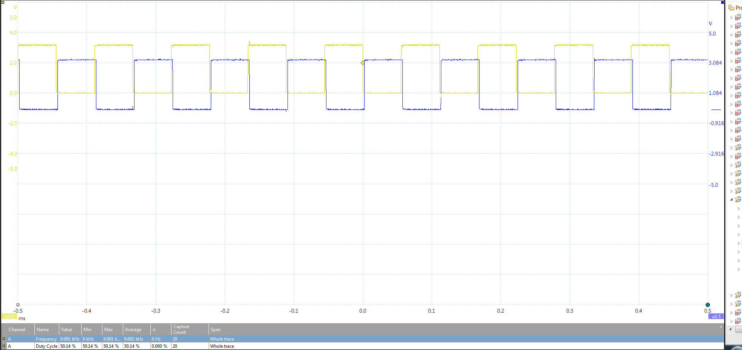Click the yellow 4.0 Channel A axis label
Viewport: 742px width, 350px height.
13,32
